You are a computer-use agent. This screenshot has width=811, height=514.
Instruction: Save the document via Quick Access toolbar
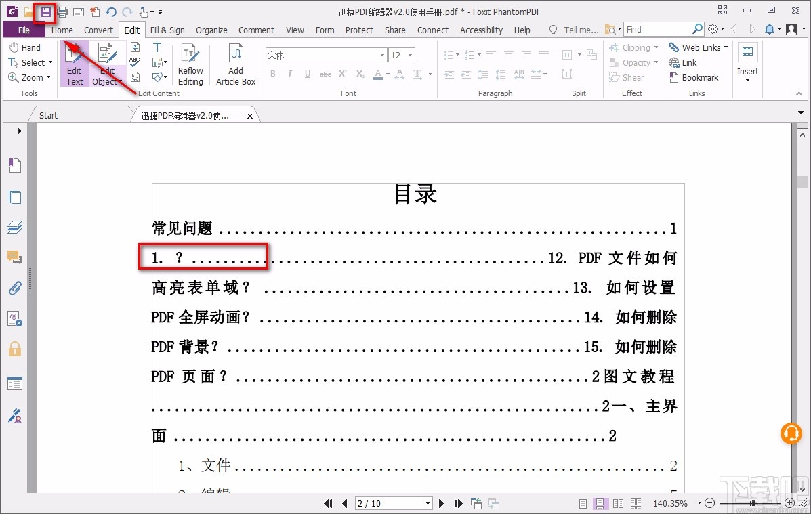(x=46, y=11)
